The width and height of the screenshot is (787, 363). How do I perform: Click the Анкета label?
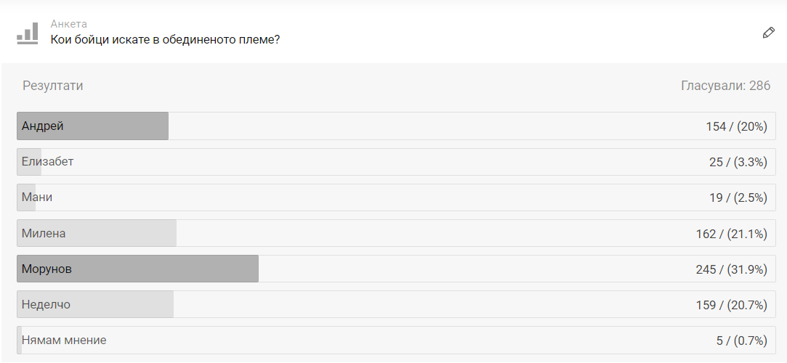[x=68, y=24]
